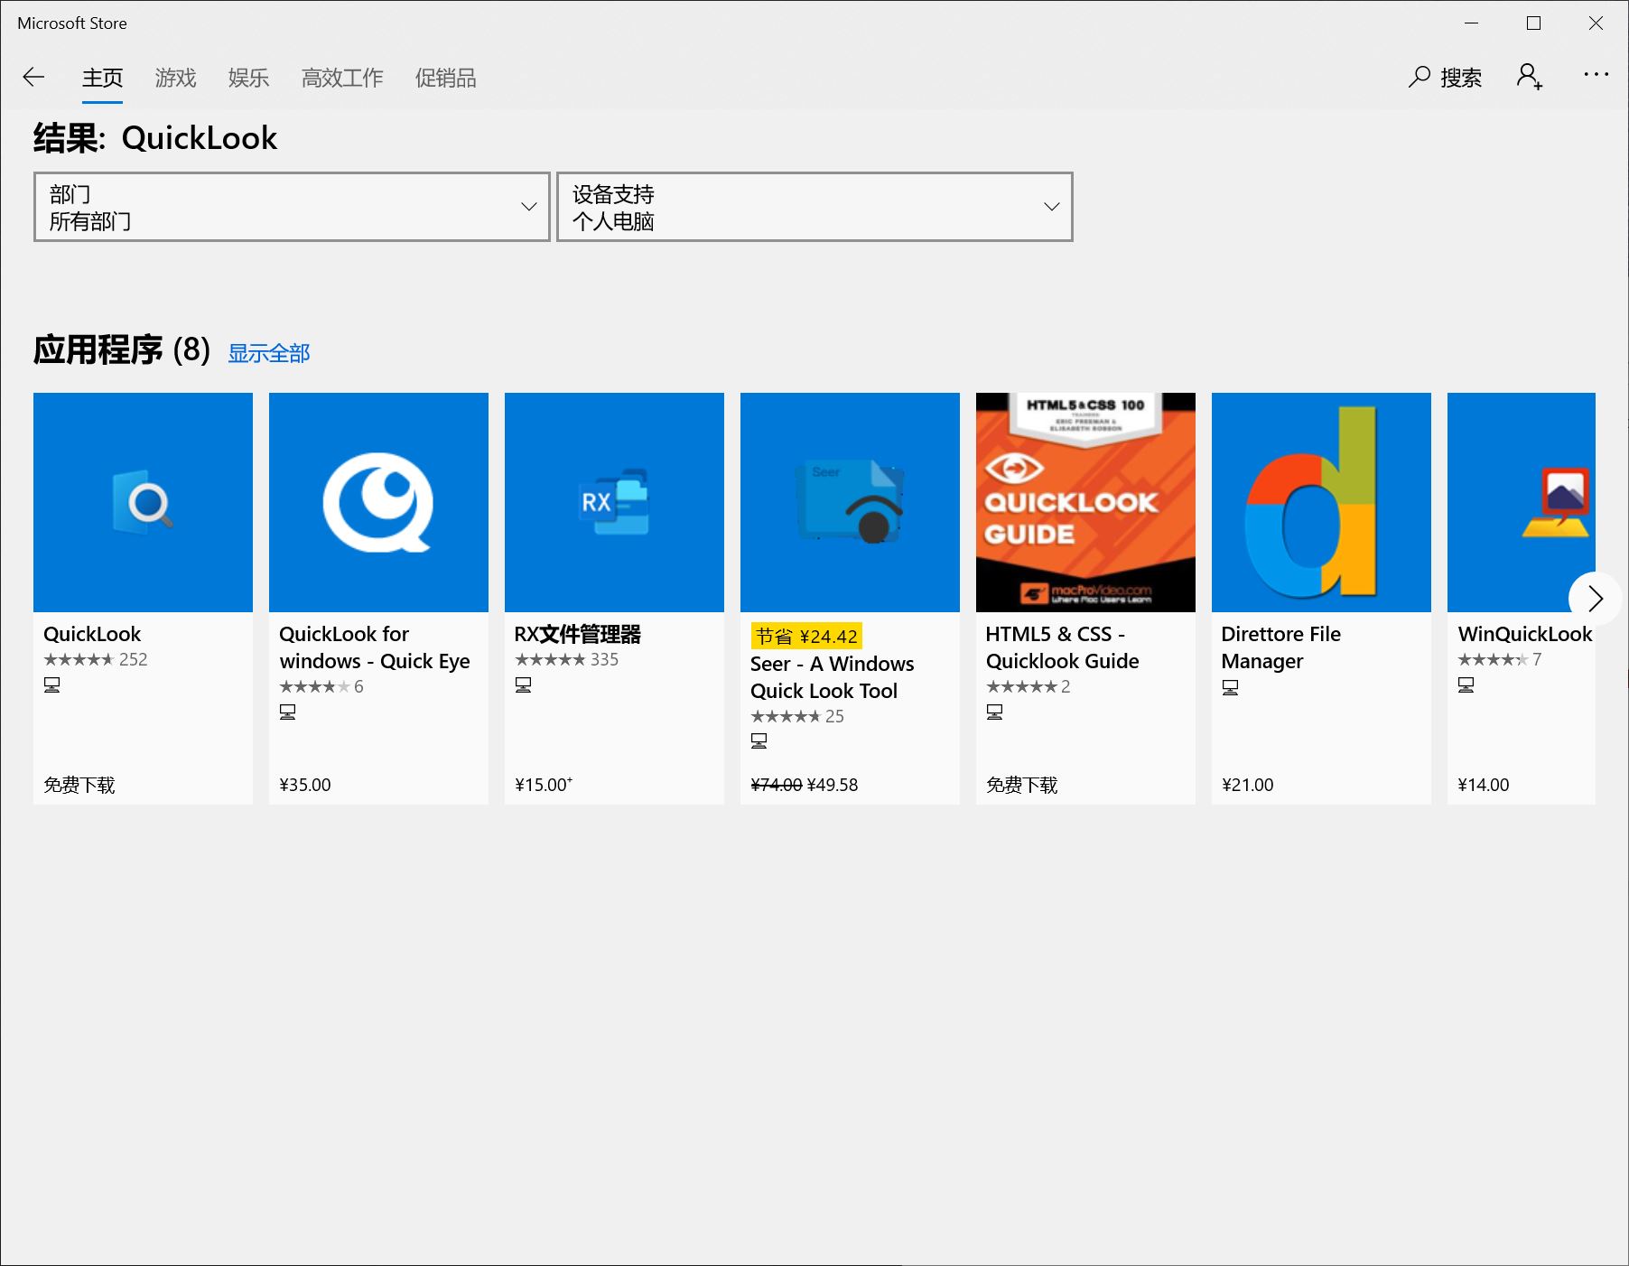The width and height of the screenshot is (1629, 1266).
Task: Open the RX file manager tile image
Action: tap(614, 502)
